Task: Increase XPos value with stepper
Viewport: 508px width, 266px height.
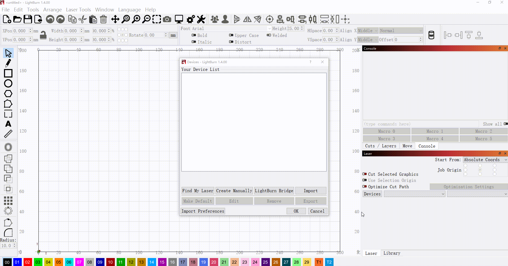Action: 30,29
